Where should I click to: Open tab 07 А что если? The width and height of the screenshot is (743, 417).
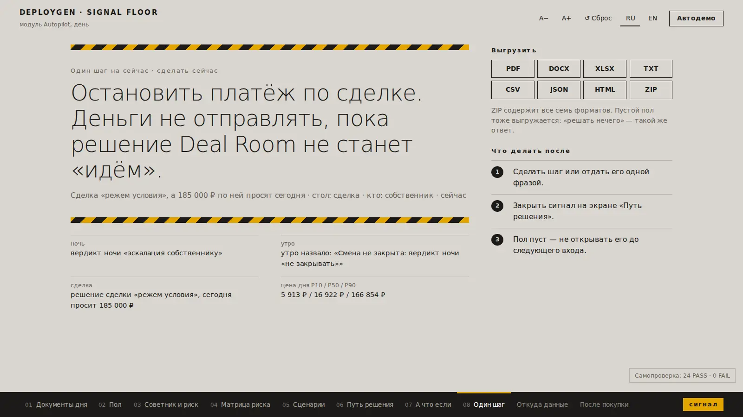pos(428,404)
